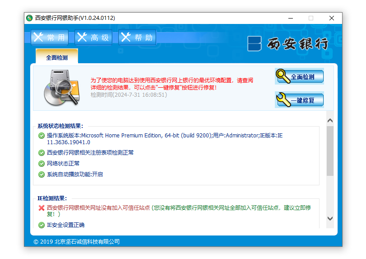This screenshot has width=366, height=259.
Task: Open the 高级 menu
Action: pos(93,38)
